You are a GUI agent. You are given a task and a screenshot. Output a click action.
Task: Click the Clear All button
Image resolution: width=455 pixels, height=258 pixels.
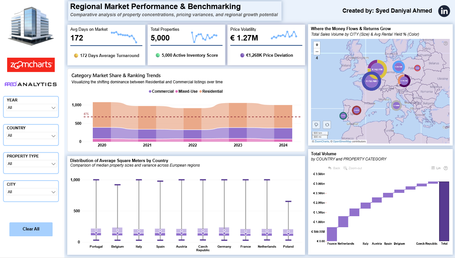click(x=31, y=229)
